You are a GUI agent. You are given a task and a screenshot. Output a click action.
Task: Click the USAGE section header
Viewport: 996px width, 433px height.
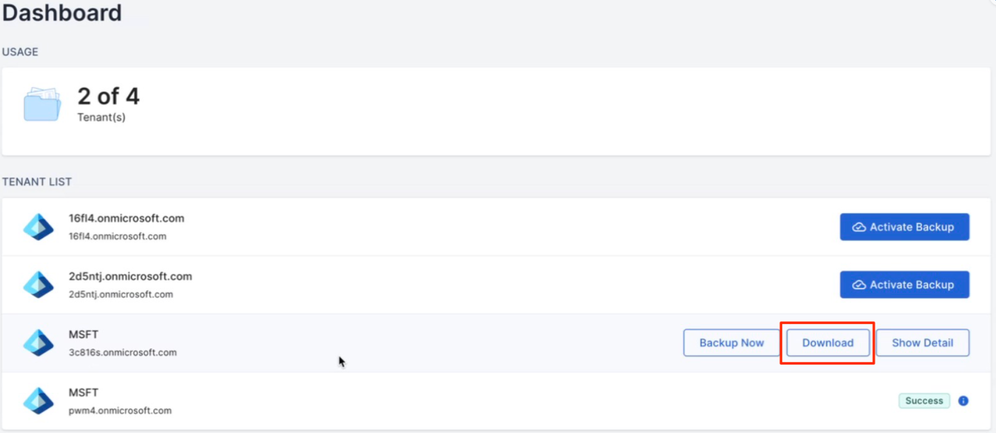(x=20, y=51)
